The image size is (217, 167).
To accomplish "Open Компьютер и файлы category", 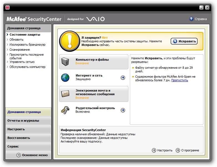I will point(94,62).
